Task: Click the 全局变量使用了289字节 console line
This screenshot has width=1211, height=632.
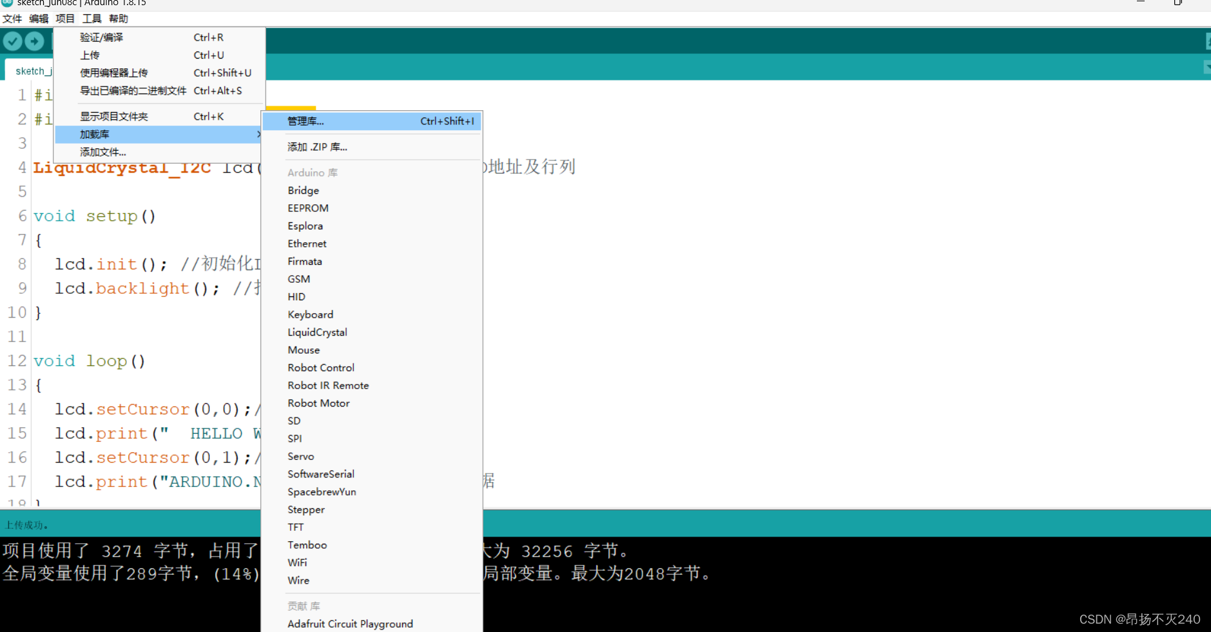Action: [131, 573]
